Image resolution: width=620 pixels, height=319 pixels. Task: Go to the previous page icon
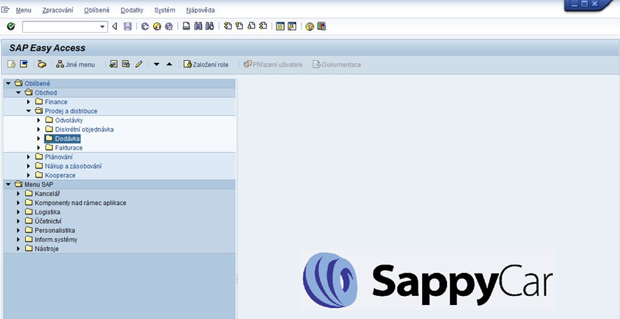239,27
